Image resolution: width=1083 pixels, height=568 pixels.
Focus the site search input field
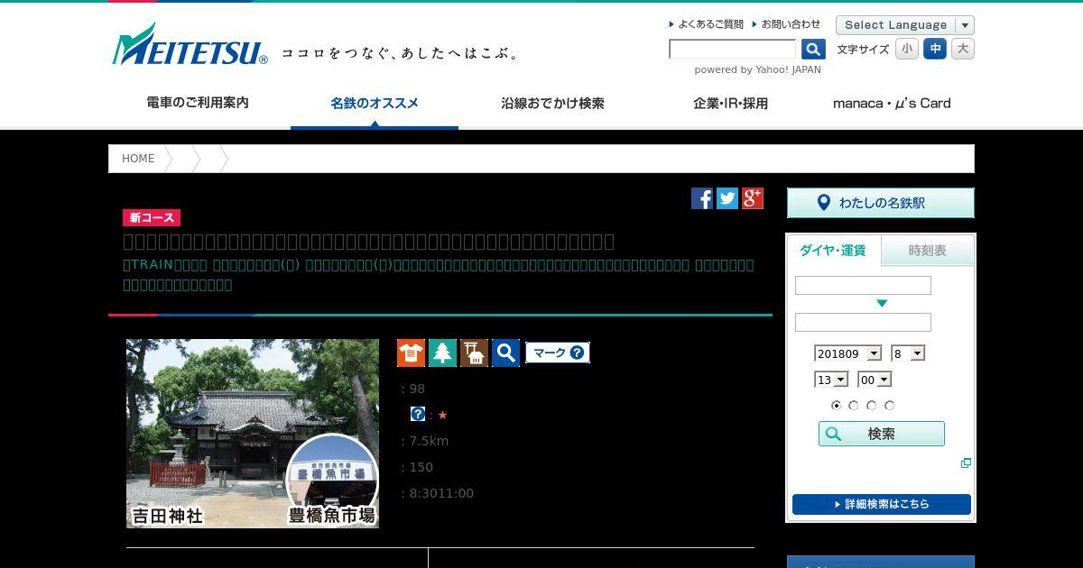click(x=733, y=50)
